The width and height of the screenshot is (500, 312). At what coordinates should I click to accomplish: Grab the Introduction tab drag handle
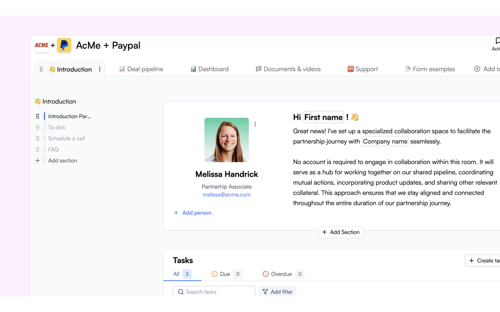pos(41,69)
